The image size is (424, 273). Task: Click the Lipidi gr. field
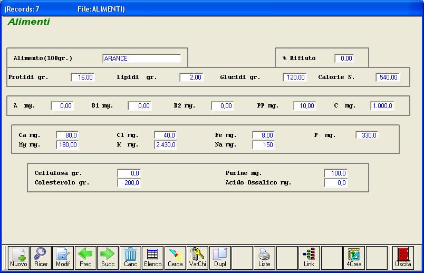(x=191, y=77)
